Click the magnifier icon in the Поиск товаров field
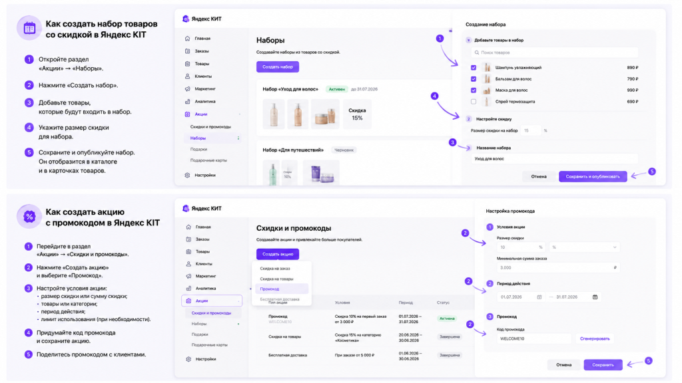The height and width of the screenshot is (383, 682). click(477, 53)
